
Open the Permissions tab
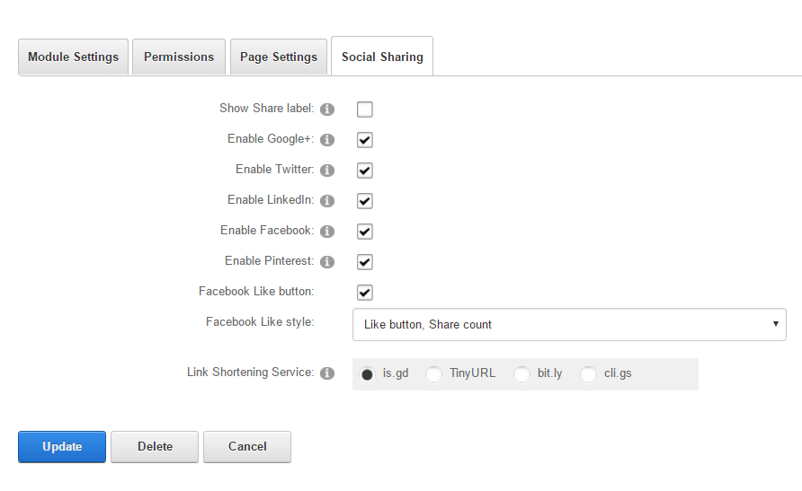click(x=179, y=57)
